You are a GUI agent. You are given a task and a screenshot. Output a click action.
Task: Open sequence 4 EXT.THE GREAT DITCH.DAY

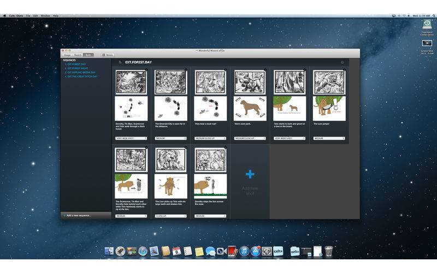[81, 76]
